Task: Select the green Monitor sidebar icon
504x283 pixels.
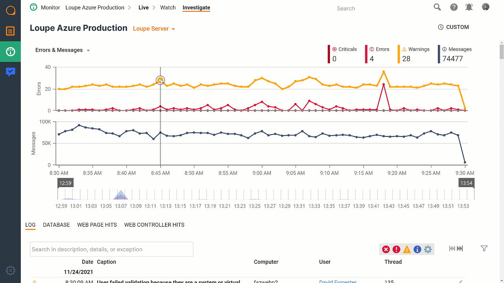Action: point(10,51)
